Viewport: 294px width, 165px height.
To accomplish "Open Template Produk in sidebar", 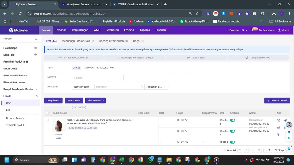I will pyautogui.click(x=15, y=125).
